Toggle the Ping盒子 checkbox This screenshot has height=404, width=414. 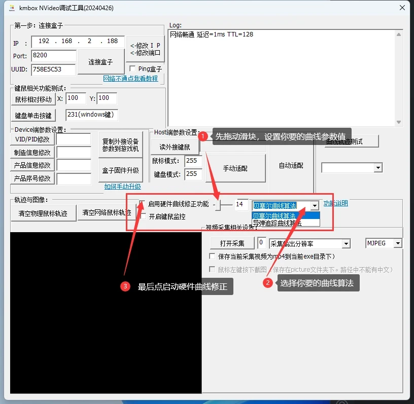coord(132,69)
